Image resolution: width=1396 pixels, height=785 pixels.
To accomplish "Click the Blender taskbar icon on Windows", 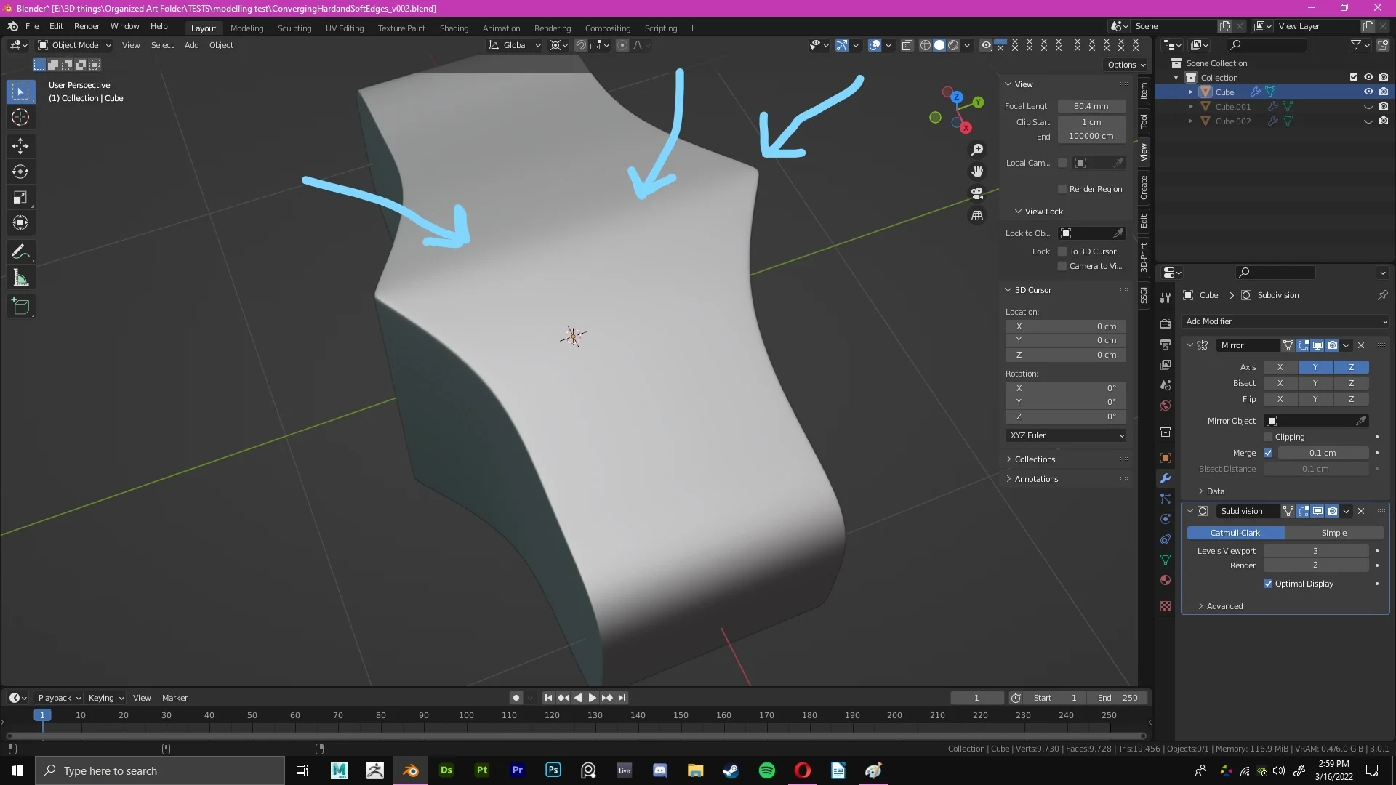I will pos(409,770).
